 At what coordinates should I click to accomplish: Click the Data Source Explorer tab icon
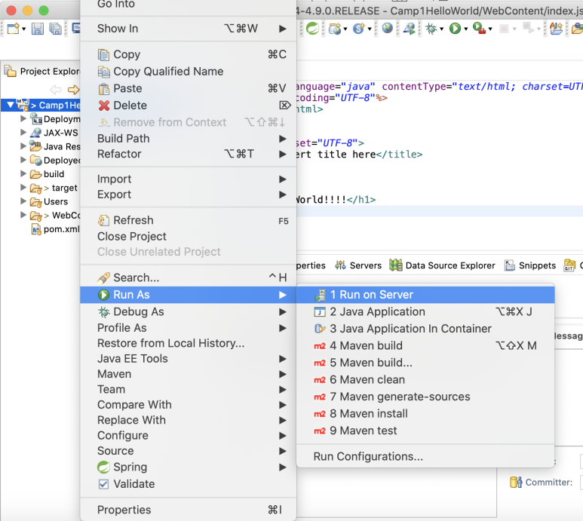(x=396, y=265)
